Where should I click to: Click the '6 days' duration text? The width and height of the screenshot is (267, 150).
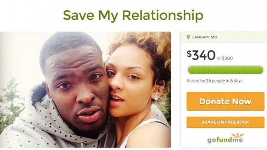click(x=237, y=81)
